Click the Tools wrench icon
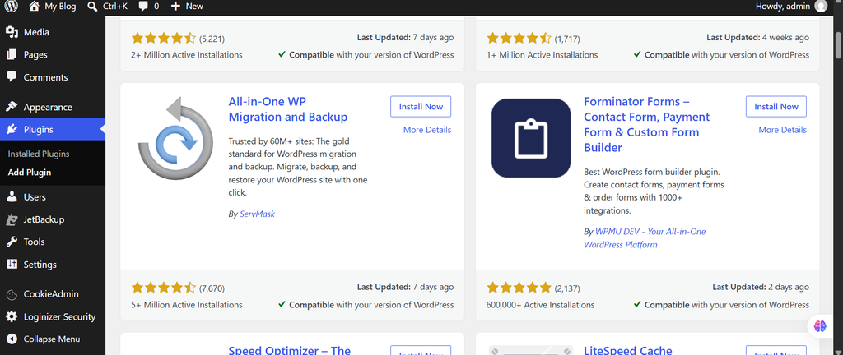This screenshot has height=355, width=843. tap(12, 242)
